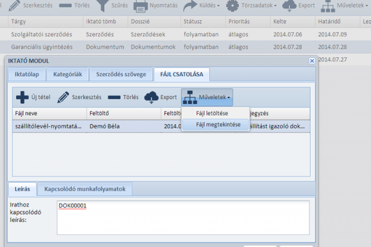Sort by the Iktató tömb column header
The width and height of the screenshot is (371, 247).
[106, 21]
